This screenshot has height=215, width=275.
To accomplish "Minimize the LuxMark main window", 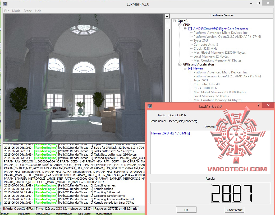I will click(251, 3).
